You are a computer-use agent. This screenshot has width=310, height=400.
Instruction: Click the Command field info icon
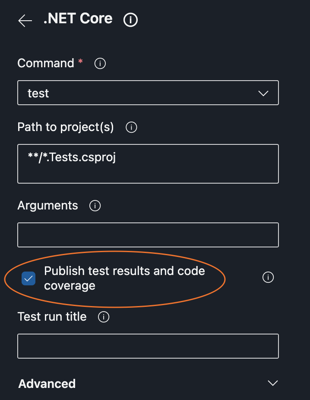[100, 64]
